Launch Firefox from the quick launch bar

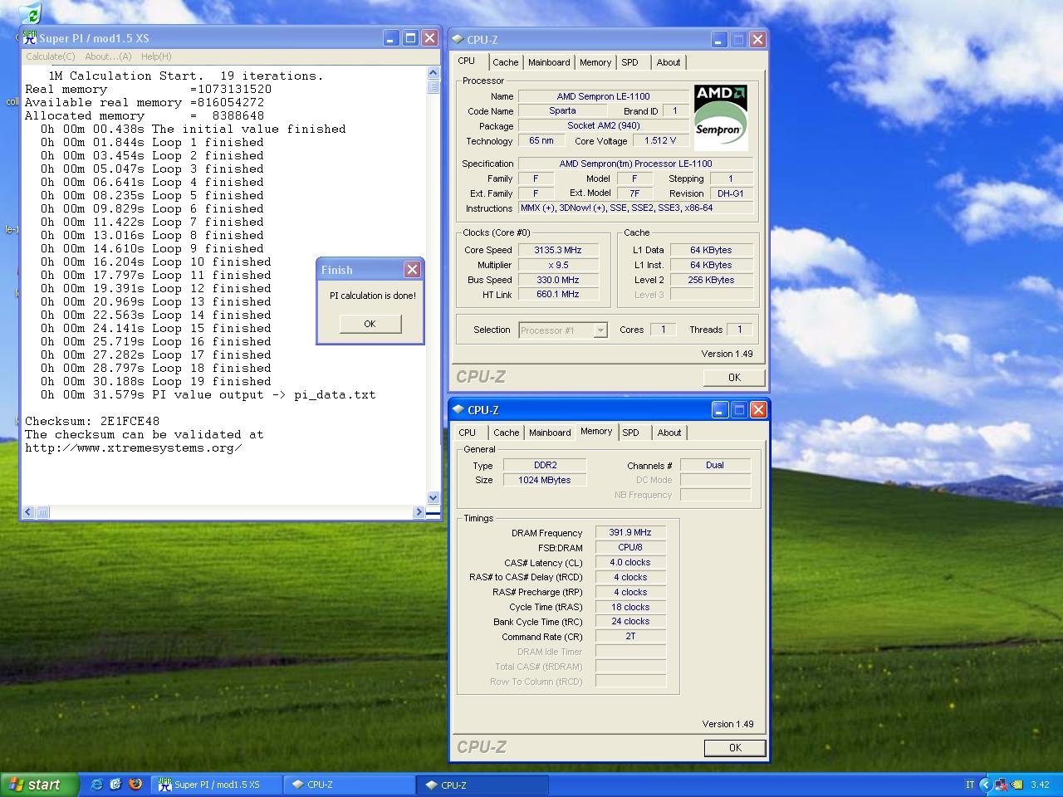point(135,785)
